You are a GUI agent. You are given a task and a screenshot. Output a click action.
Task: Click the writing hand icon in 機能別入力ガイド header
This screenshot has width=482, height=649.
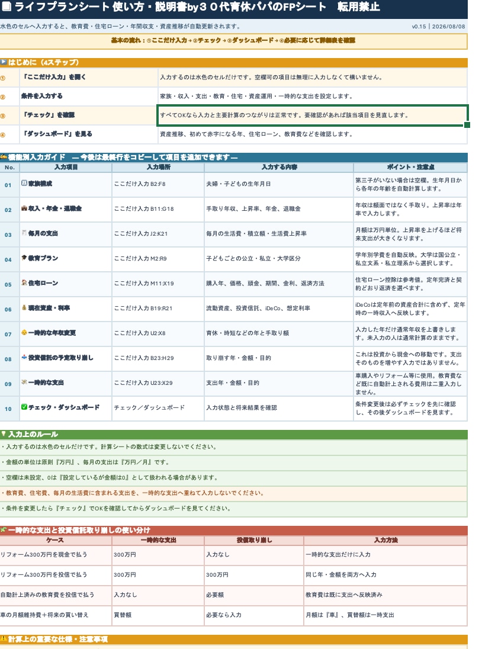(x=4, y=157)
